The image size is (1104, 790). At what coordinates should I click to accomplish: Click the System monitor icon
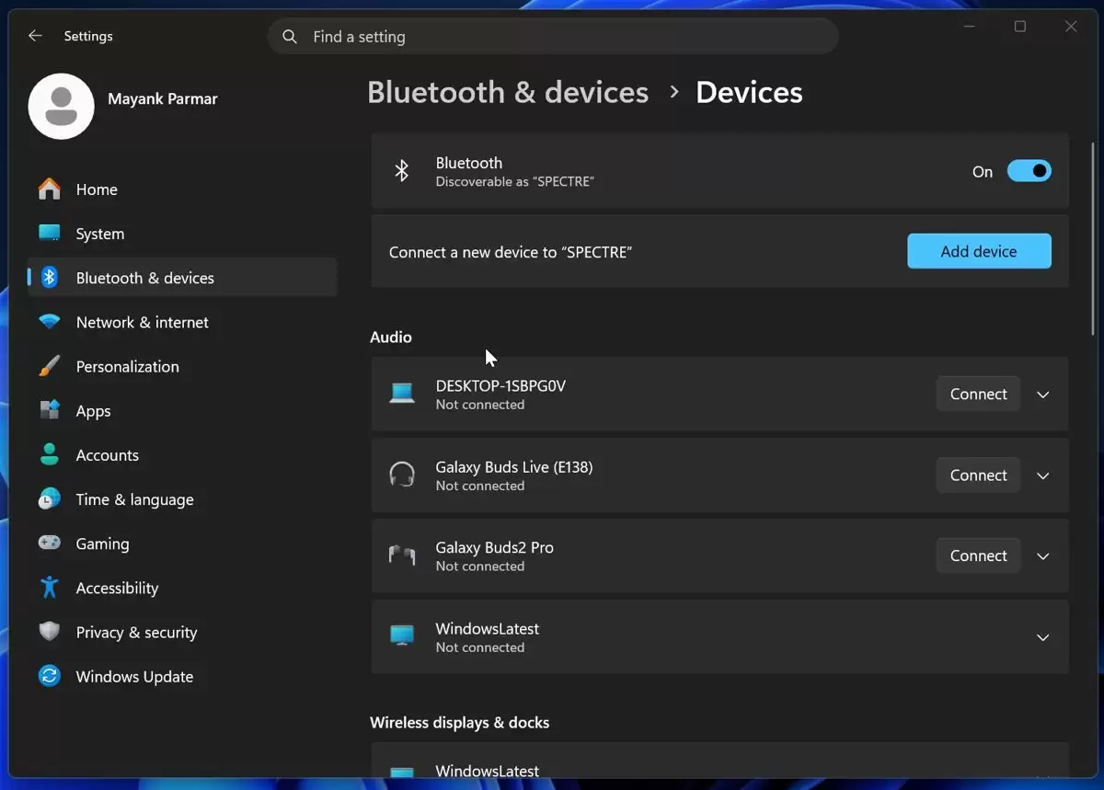50,234
